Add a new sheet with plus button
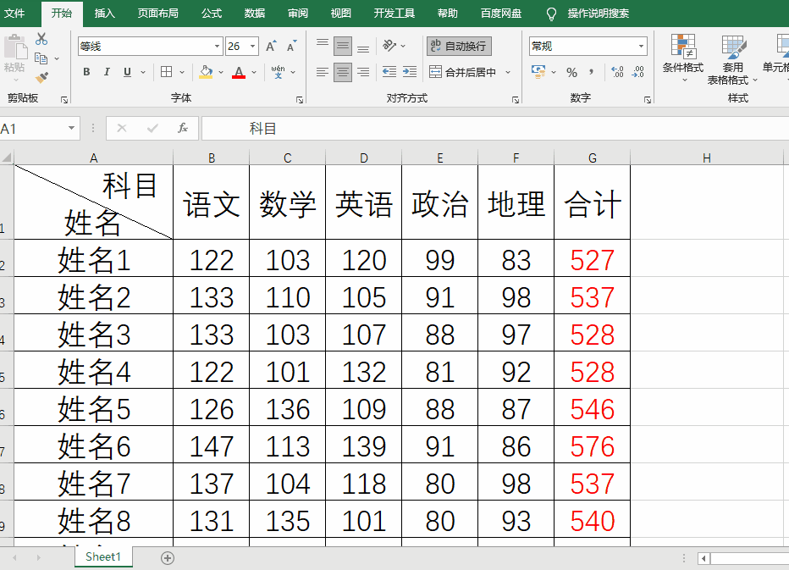The image size is (789, 570). (168, 558)
